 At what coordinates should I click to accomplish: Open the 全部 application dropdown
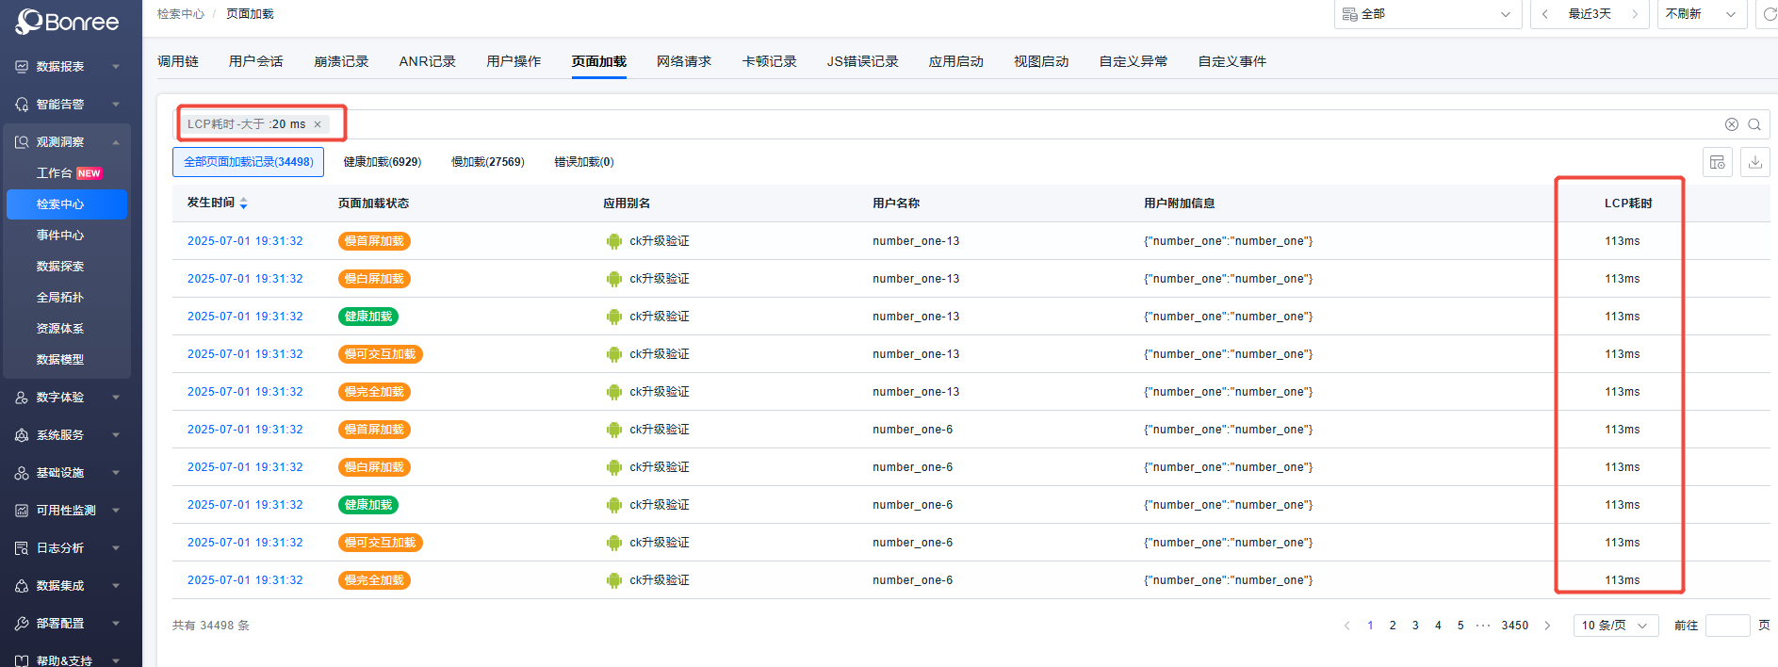pos(1427,14)
